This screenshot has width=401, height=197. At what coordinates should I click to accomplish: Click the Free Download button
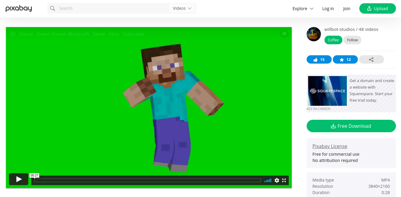coord(351,126)
